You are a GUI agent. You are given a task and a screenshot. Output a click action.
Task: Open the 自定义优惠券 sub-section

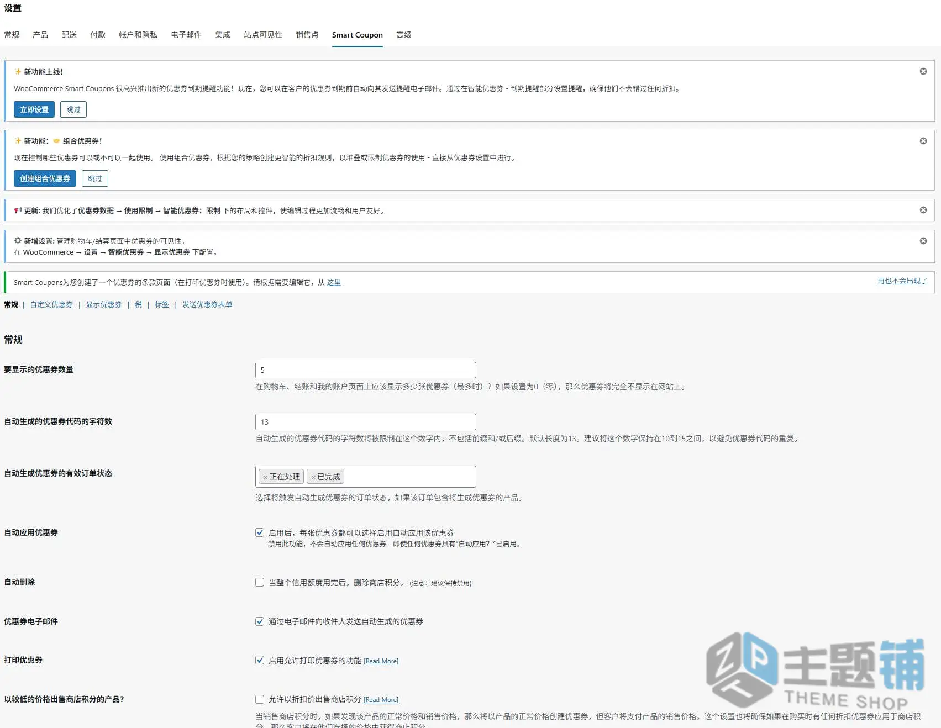tap(51, 304)
